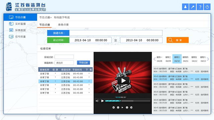
Task: Focus the 区域过滤 input box
Action: tap(64, 57)
